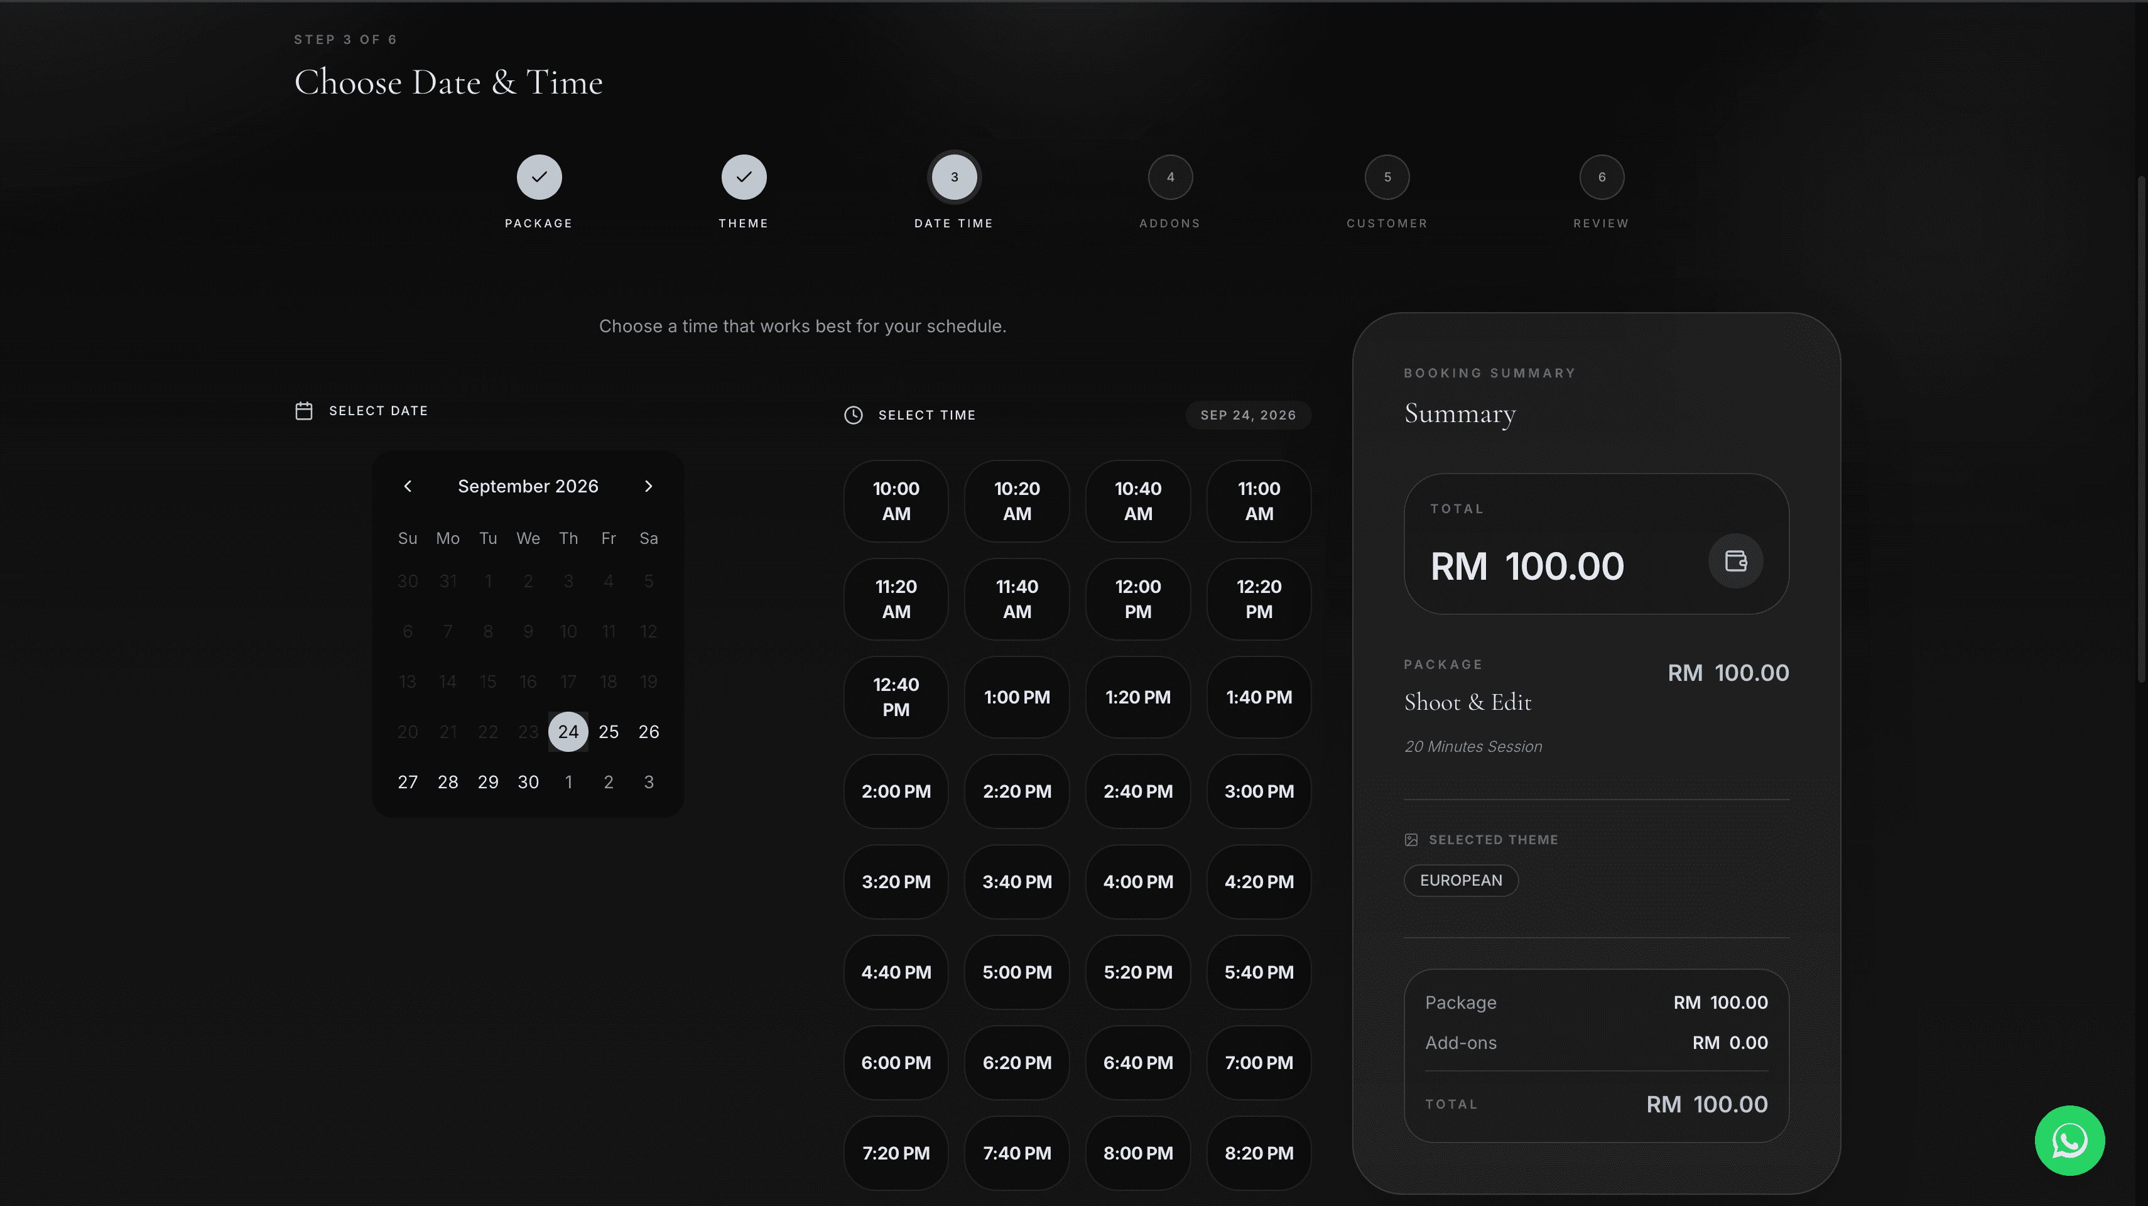Go to the previous calendar month
This screenshot has height=1206, width=2148.
pos(408,486)
